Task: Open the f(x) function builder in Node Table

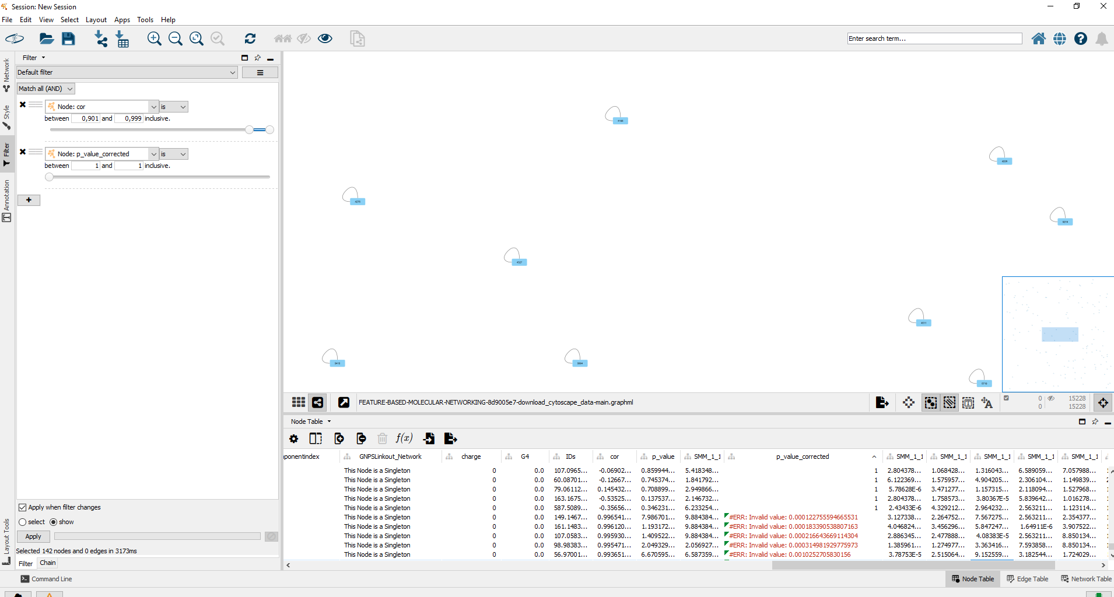Action: point(404,438)
